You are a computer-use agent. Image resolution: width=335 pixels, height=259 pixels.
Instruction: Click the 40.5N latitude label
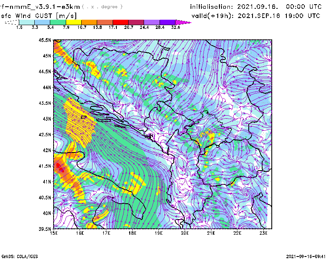[45, 198]
